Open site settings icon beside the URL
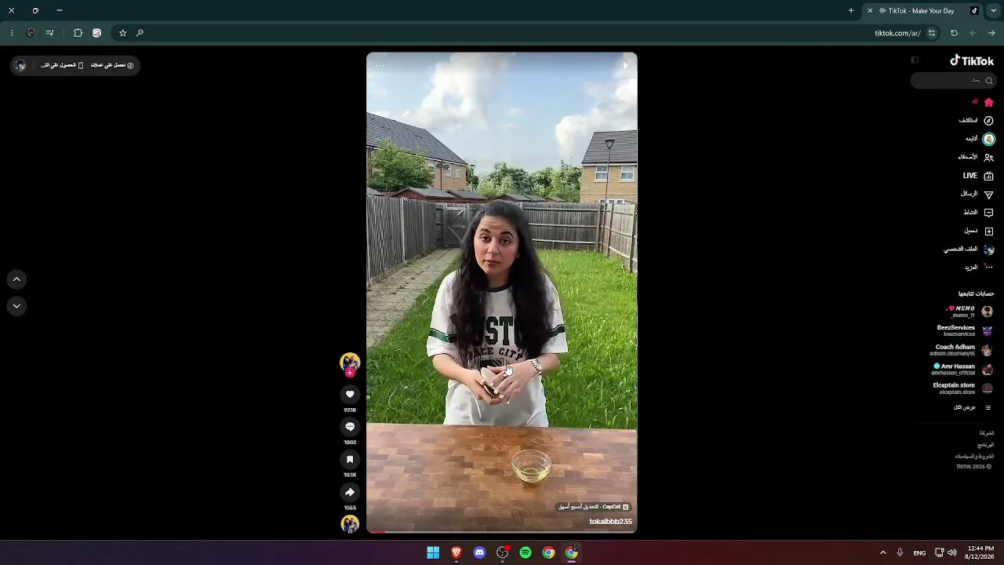 click(932, 33)
